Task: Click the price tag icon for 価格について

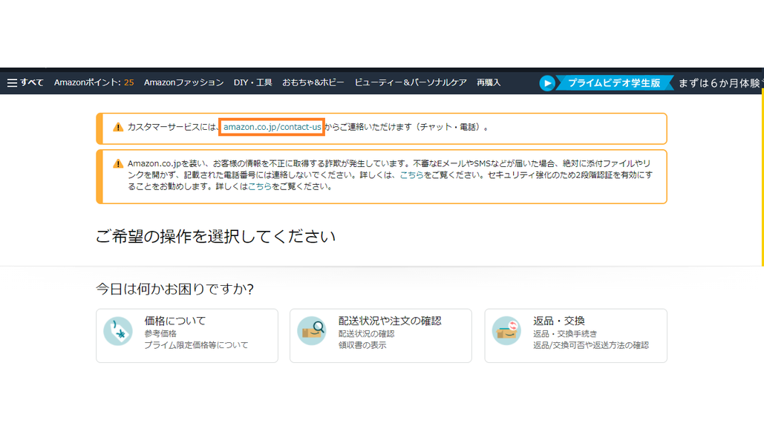Action: pyautogui.click(x=118, y=332)
